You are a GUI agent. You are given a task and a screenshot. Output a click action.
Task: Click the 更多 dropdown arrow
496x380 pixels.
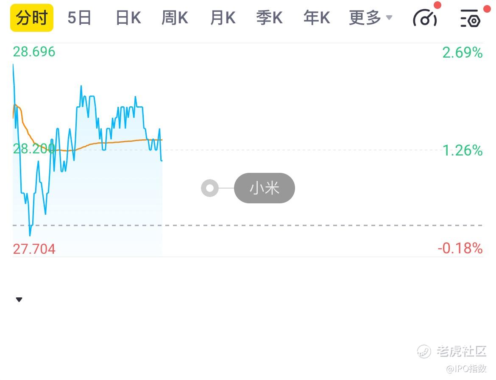[x=389, y=18]
